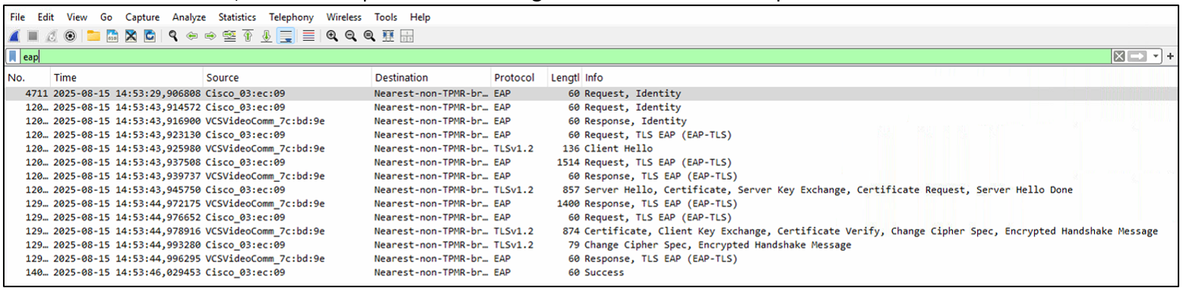Clear the display filter with X button

tap(1119, 57)
